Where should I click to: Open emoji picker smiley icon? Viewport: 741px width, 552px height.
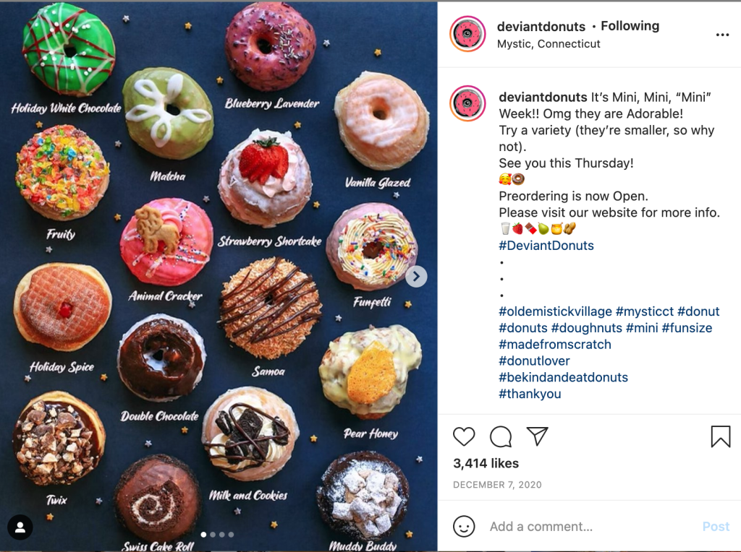coord(464,526)
